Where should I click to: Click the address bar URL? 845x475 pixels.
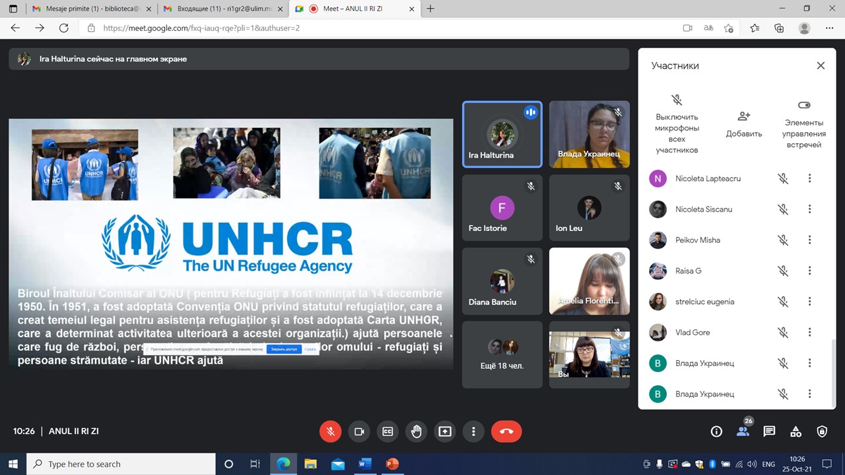[x=201, y=28]
